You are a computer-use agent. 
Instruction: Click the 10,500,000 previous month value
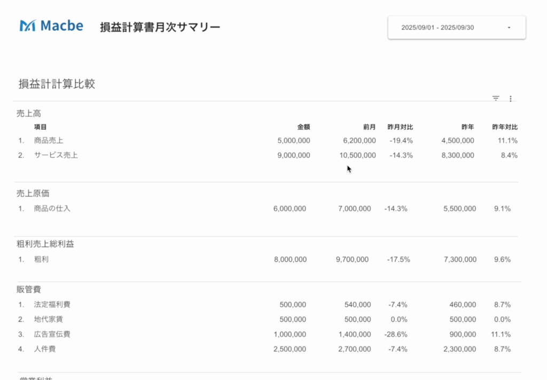coord(357,156)
